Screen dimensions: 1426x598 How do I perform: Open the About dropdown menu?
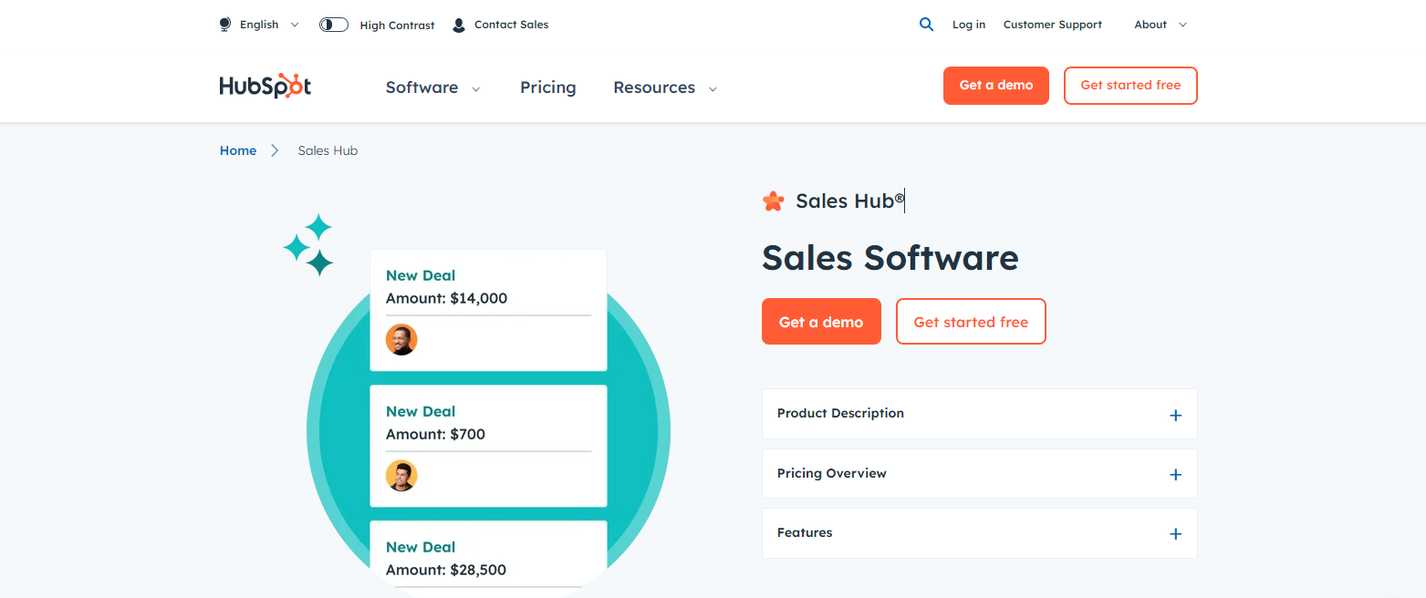click(x=1161, y=25)
